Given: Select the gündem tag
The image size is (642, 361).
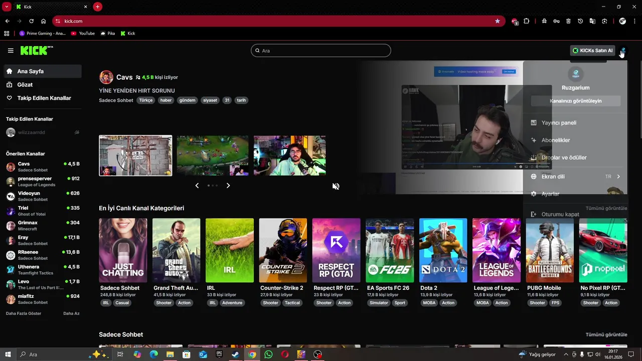Looking at the screenshot, I should point(187,100).
